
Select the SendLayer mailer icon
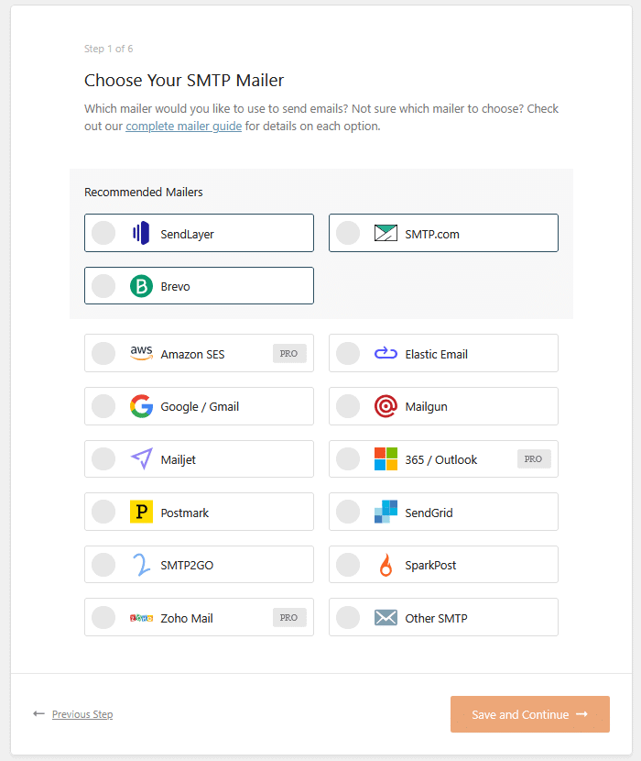click(x=140, y=233)
